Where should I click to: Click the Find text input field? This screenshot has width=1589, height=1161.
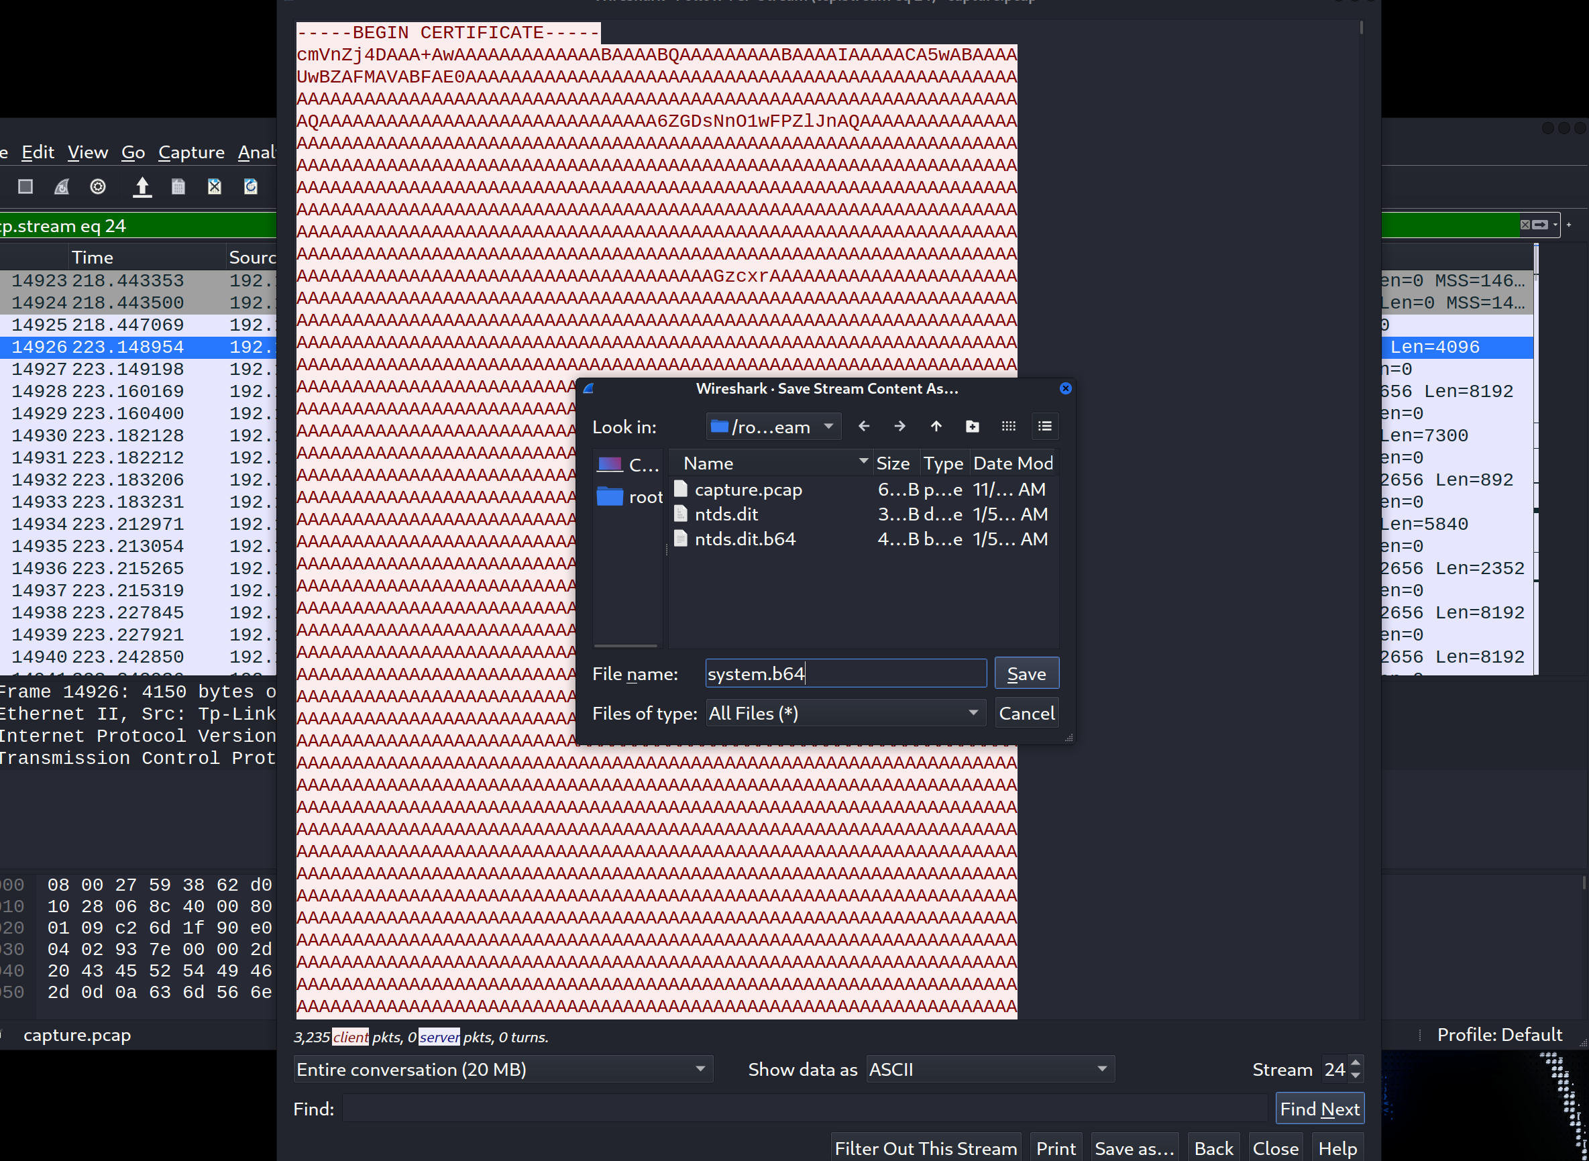[x=805, y=1108]
